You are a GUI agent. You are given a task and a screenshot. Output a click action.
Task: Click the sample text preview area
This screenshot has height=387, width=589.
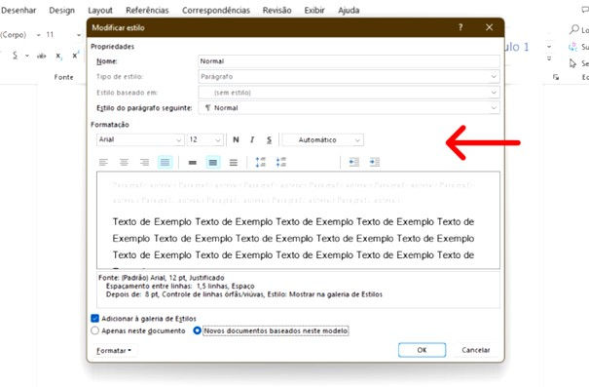298,220
